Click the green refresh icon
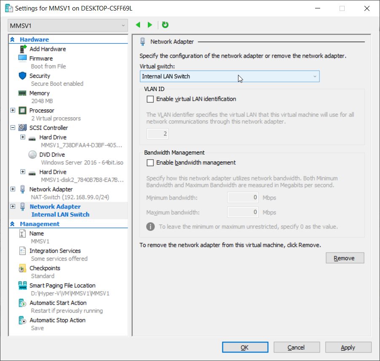Image resolution: width=380 pixels, height=361 pixels. coord(165,25)
